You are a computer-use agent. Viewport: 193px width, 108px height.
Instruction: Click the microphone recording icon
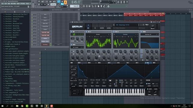pyautogui.click(x=124, y=2)
